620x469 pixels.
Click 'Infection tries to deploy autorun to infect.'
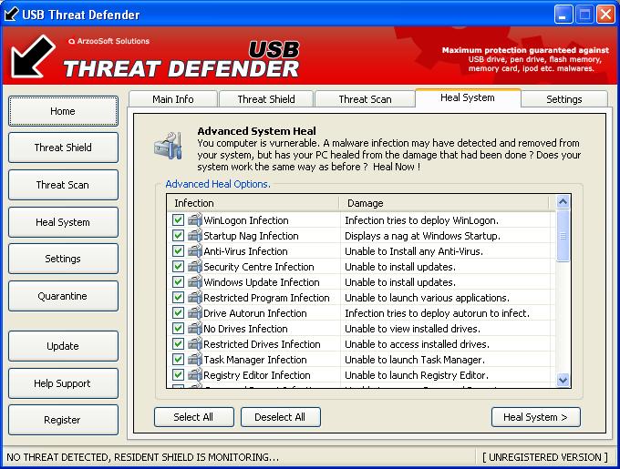[437, 313]
